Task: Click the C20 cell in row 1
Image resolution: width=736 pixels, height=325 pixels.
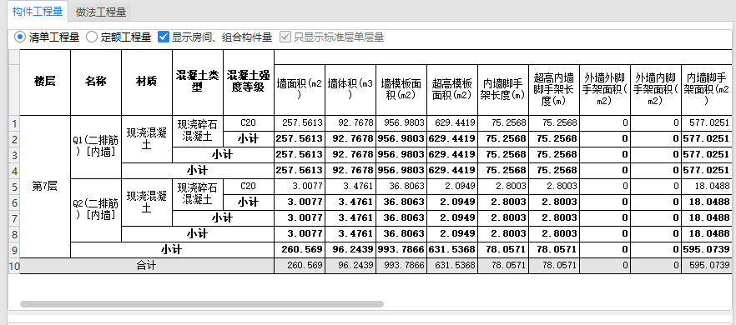Action: (x=249, y=123)
